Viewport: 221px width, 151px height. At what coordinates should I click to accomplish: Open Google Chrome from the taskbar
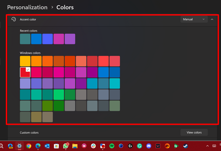tap(29, 146)
